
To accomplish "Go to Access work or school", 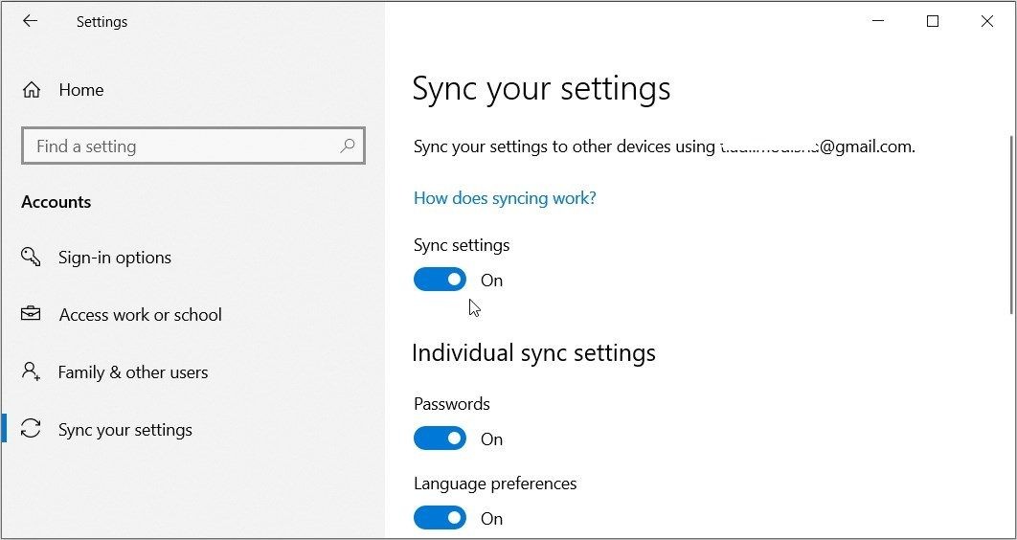I will pyautogui.click(x=141, y=314).
